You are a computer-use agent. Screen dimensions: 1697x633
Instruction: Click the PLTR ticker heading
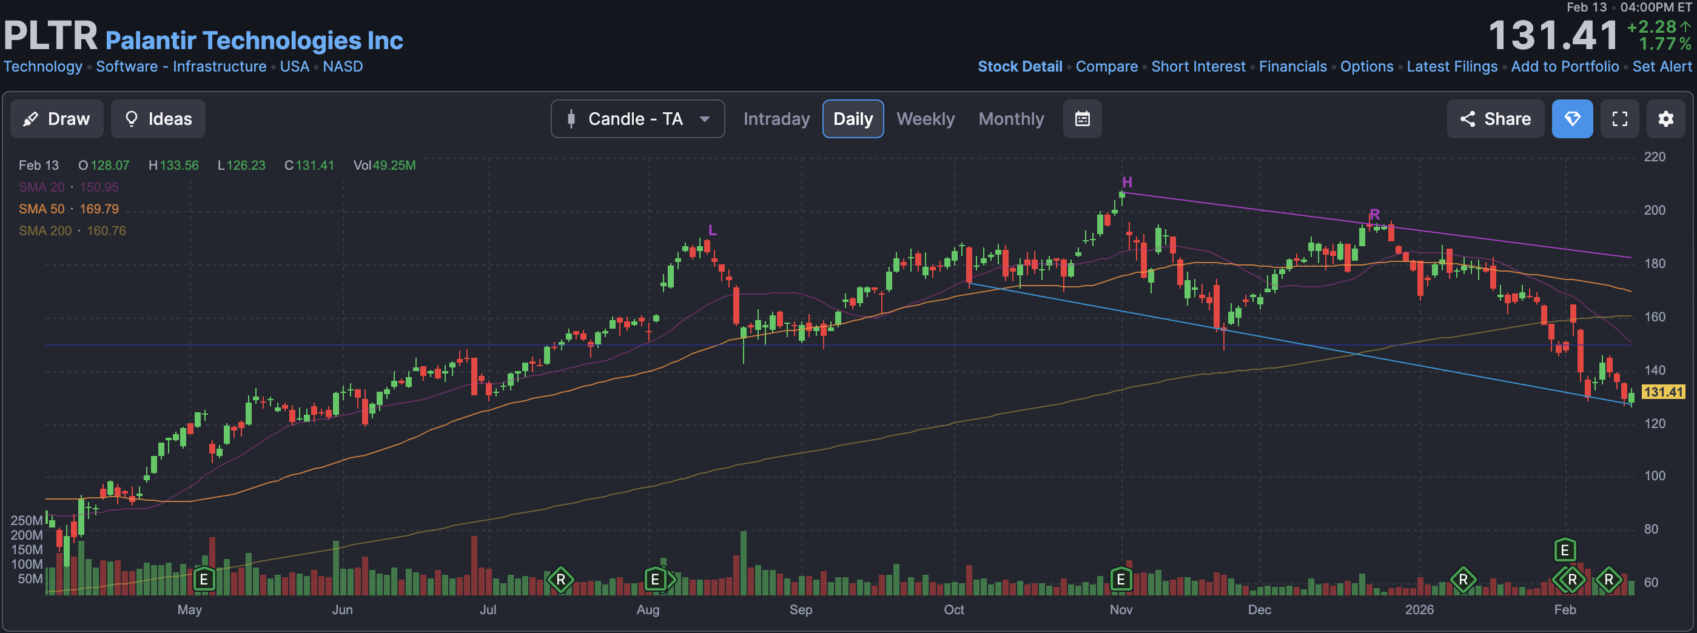(x=51, y=35)
